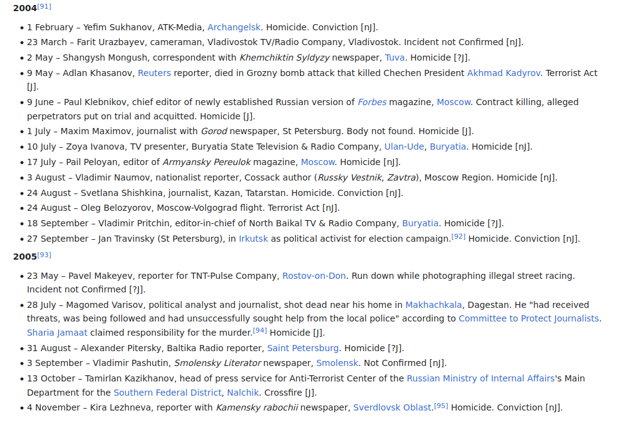Click italic title Smolensky Literator
The width and height of the screenshot is (619, 421).
[218, 363]
